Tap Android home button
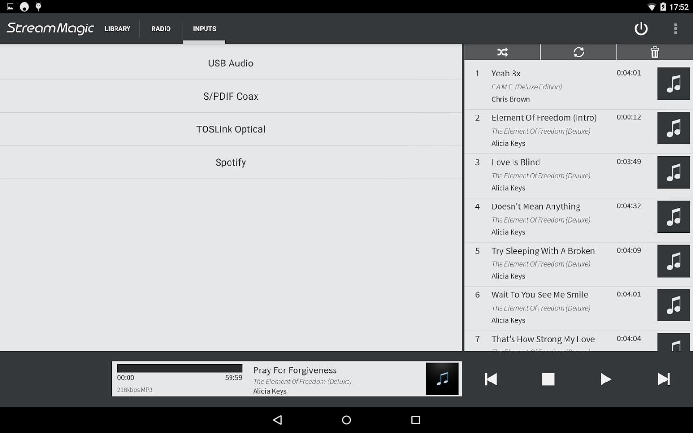Image resolution: width=693 pixels, height=433 pixels. coord(346,420)
